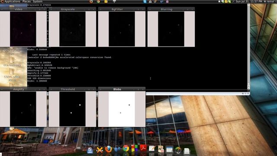Click the Grayscale window image preview
This screenshot has width=277, height=156.
(x=72, y=29)
